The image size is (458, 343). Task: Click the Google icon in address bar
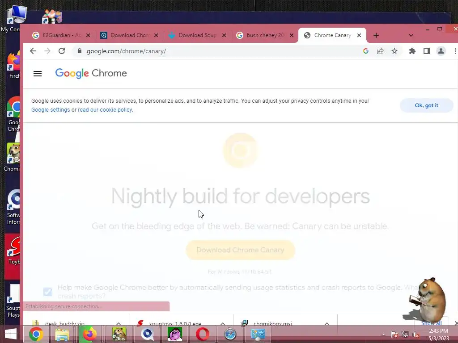366,51
